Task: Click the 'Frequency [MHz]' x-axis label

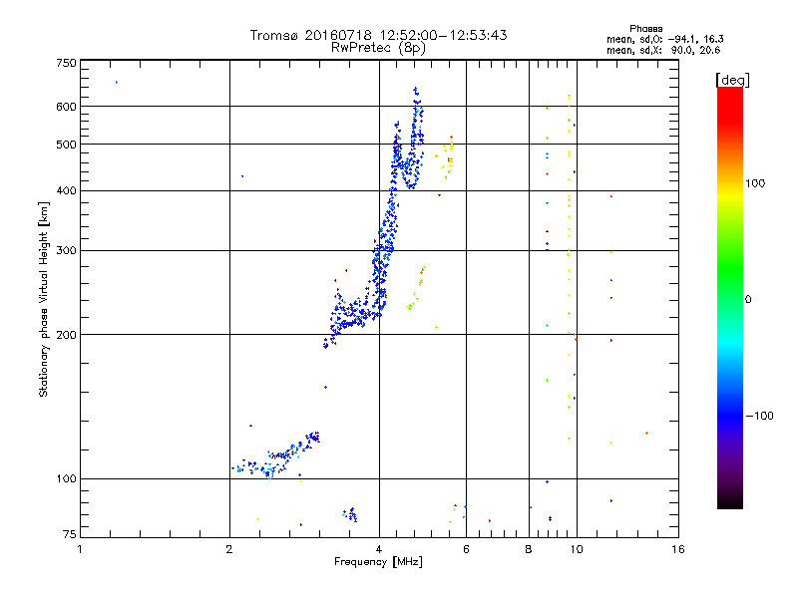Action: click(x=378, y=562)
